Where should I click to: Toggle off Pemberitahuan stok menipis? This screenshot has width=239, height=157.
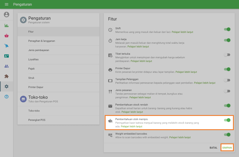pos(227,120)
